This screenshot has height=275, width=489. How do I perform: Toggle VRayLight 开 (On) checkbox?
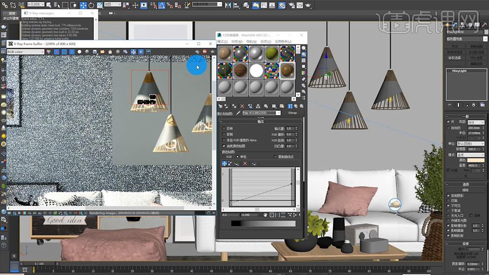click(x=448, y=122)
